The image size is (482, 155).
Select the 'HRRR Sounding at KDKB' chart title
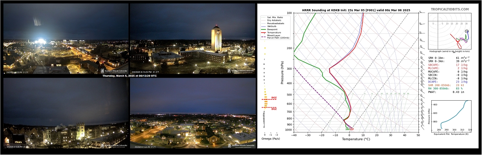pos(356,10)
